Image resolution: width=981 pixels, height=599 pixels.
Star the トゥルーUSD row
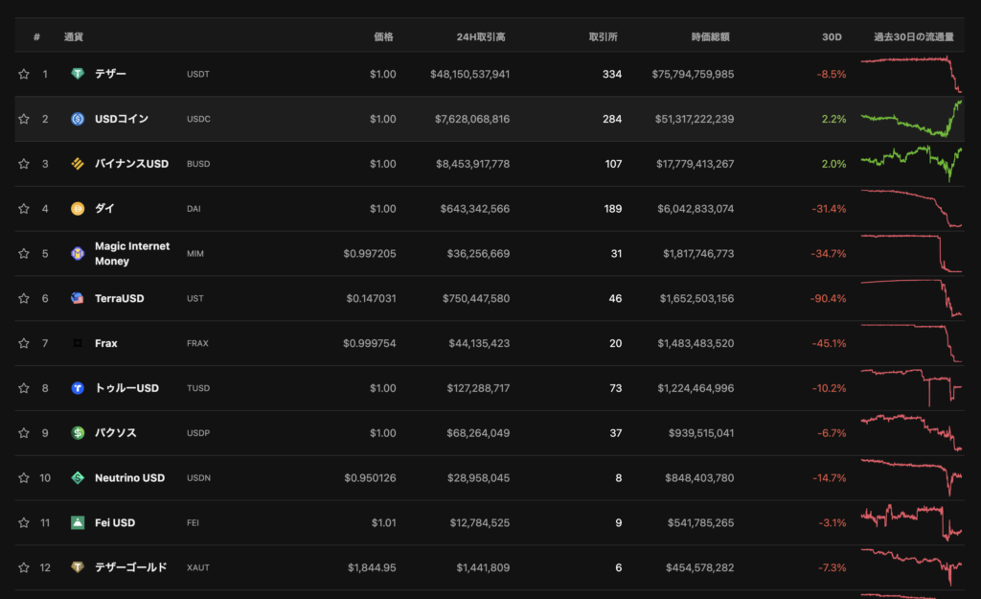click(24, 388)
